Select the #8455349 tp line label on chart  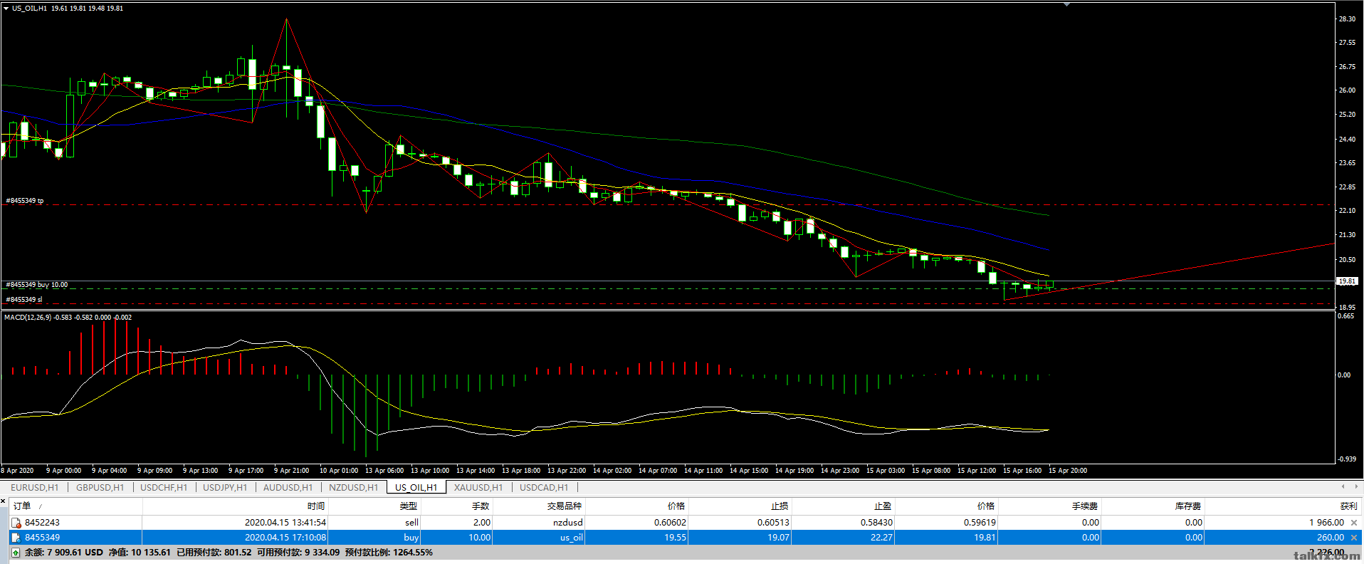[25, 201]
